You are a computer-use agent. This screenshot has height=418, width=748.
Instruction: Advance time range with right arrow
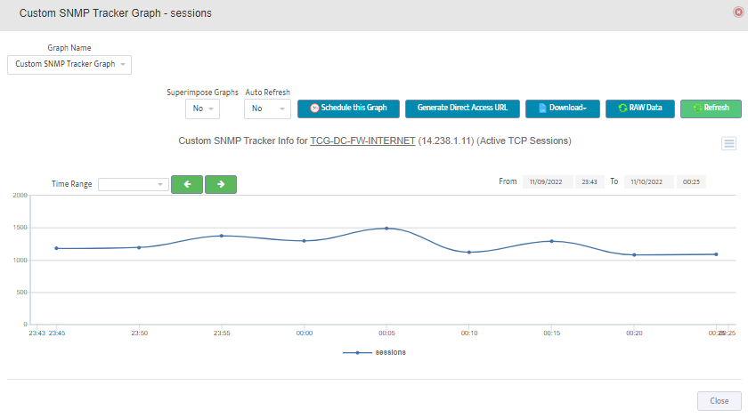click(x=221, y=184)
